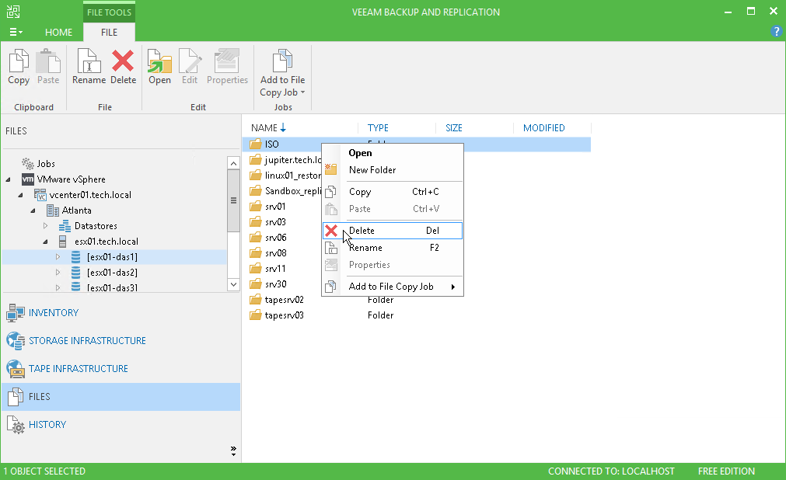Click the Inventory view icon

point(16,313)
